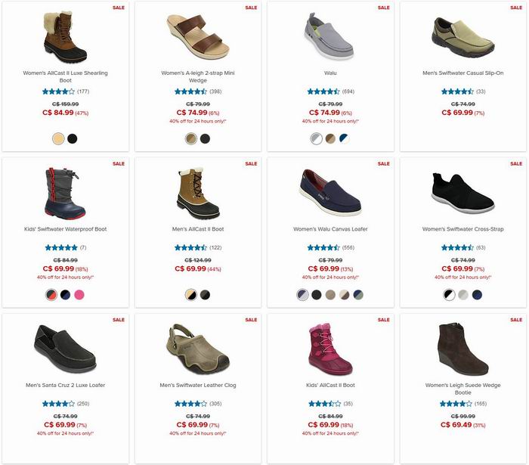The image size is (529, 465).
Task: Choose black swatch for Women's Walu Canvas Loafer
Action: (x=317, y=295)
